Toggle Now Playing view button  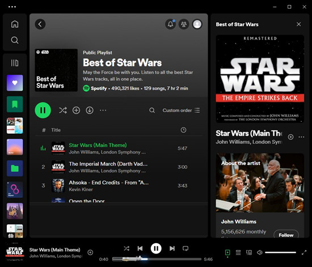[x=227, y=252]
